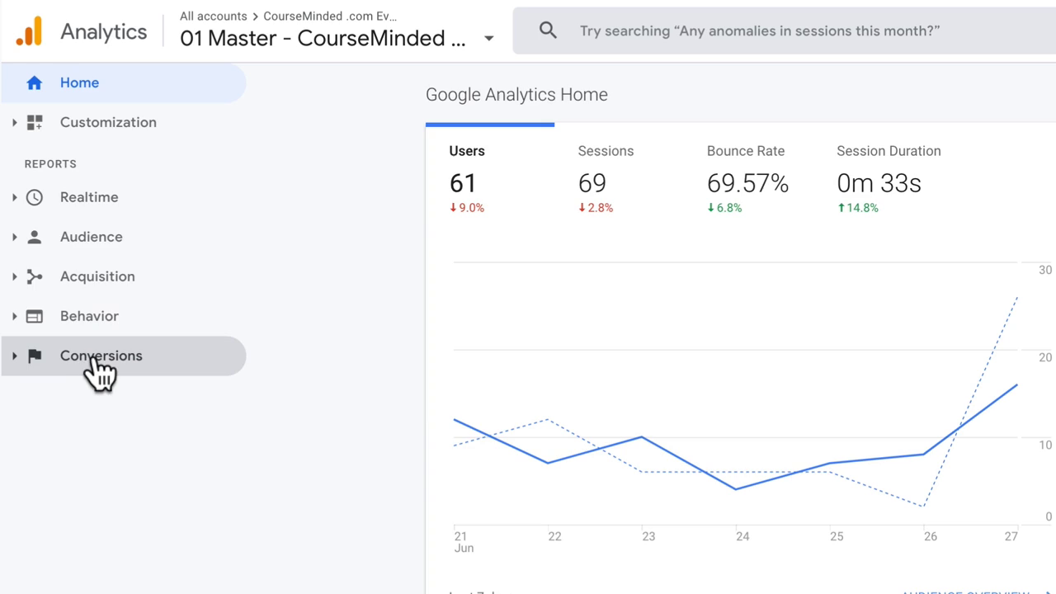This screenshot has width=1056, height=594.
Task: Open the account selector dropdown arrow
Action: click(489, 39)
